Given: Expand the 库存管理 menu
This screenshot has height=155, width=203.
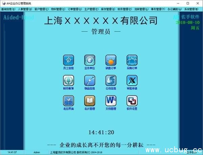Looking at the screenshot, I should [108, 9].
